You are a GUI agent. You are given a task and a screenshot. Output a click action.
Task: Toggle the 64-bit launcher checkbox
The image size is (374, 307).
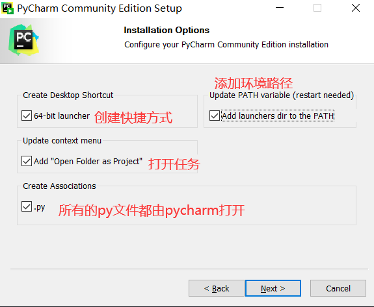27,116
